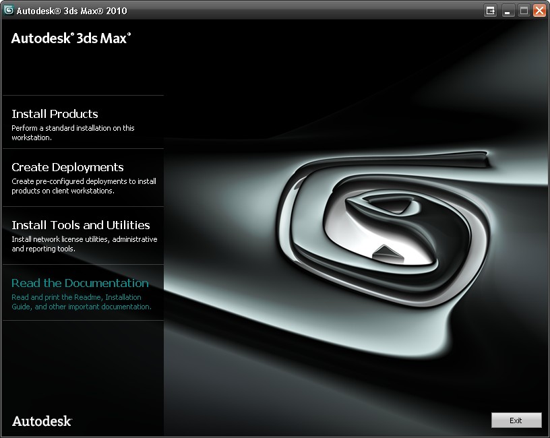This screenshot has width=550, height=438.
Task: Open Read the Documentation
Action: click(x=80, y=283)
